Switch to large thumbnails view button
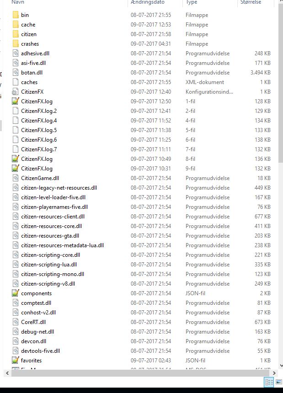The height and width of the screenshot is (393, 283). pos(279,382)
